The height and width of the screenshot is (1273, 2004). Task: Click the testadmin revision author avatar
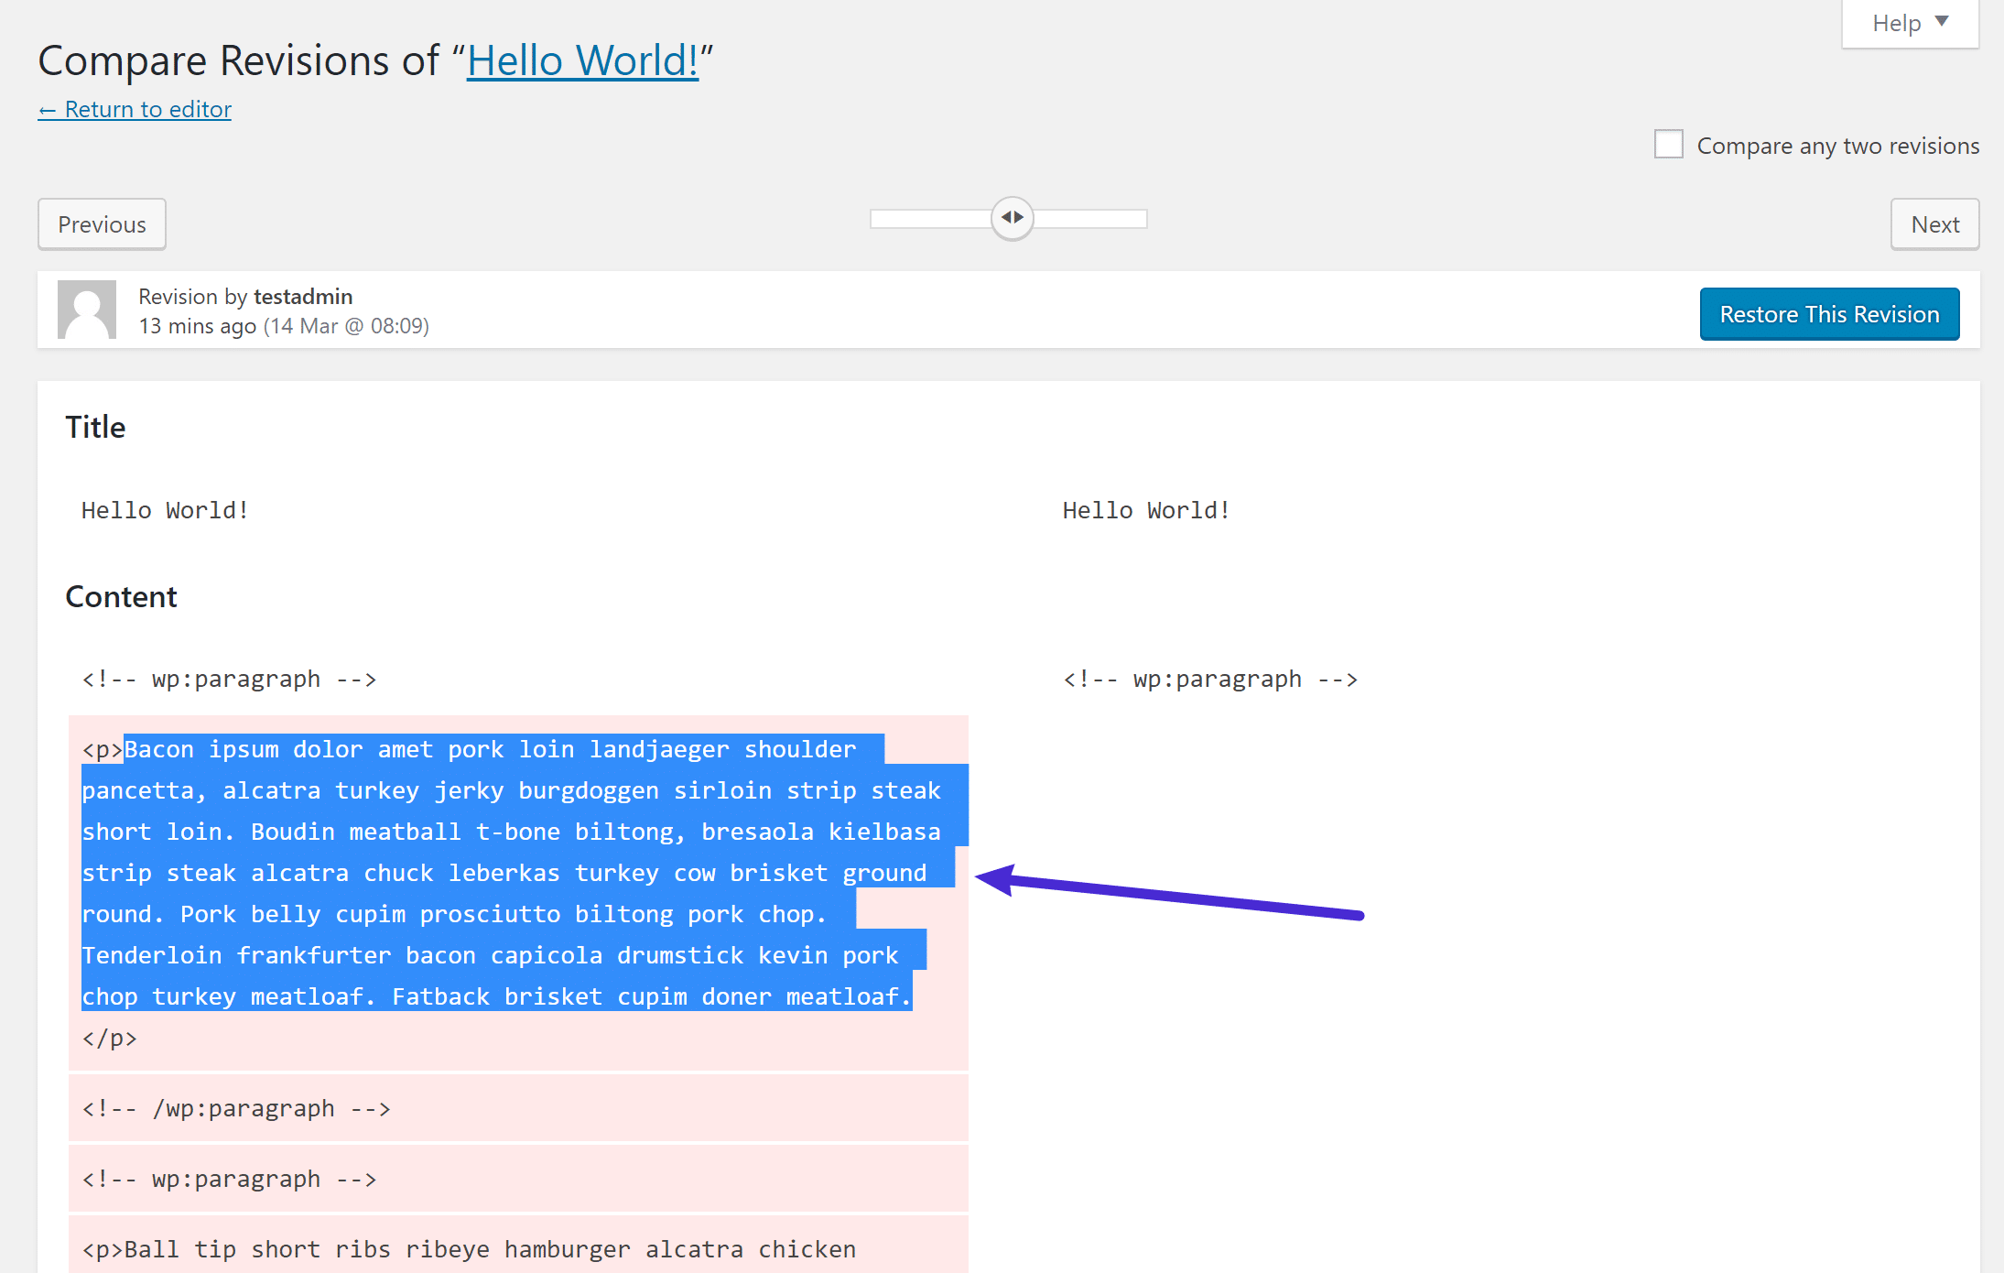[x=85, y=309]
